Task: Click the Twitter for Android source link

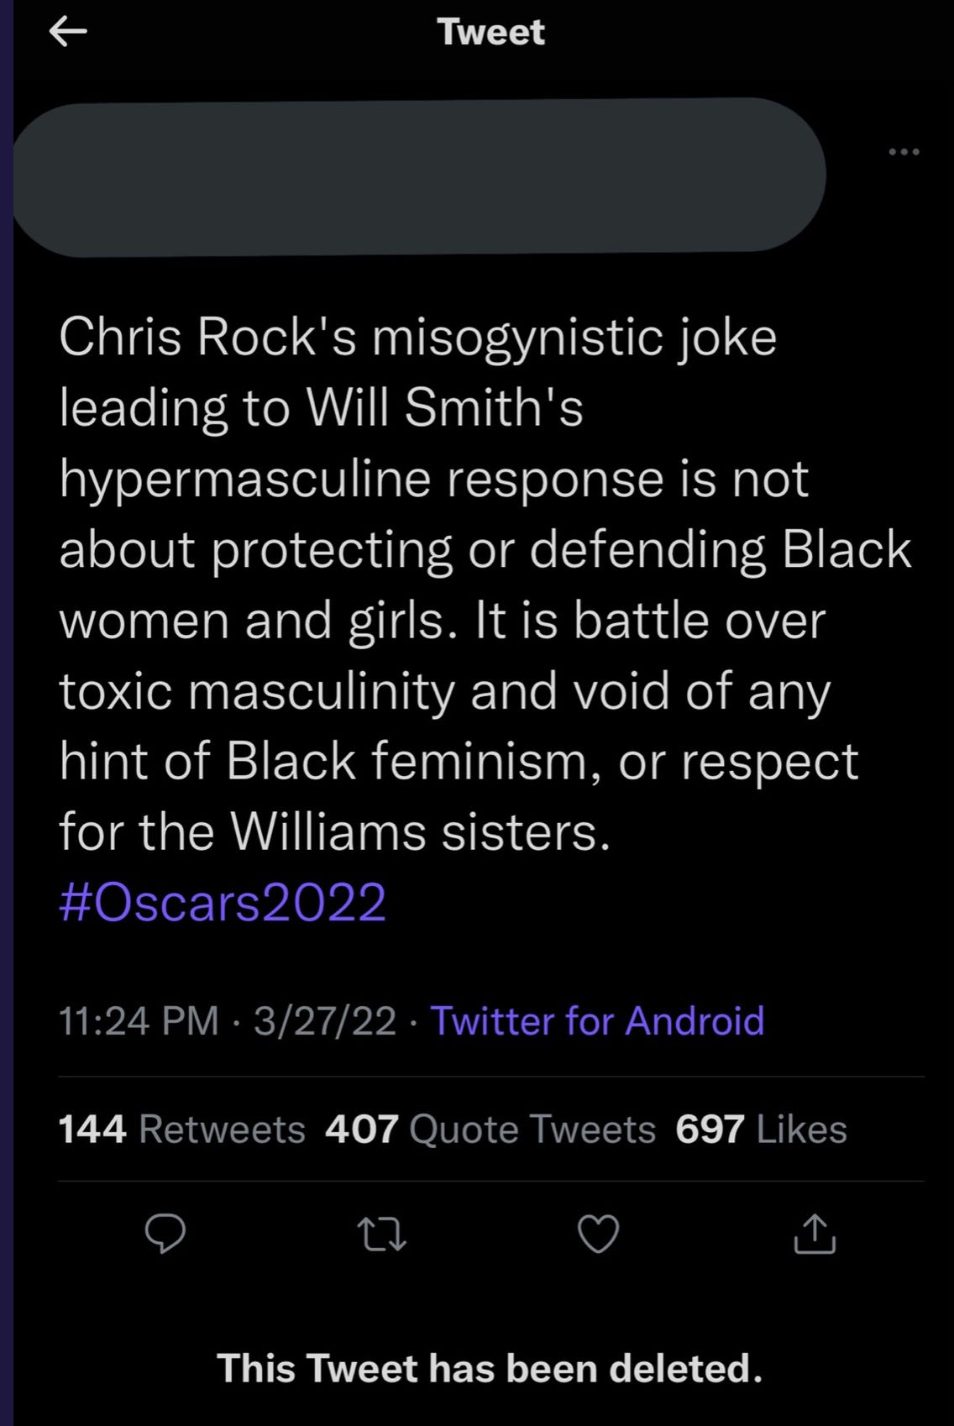Action: [597, 1021]
